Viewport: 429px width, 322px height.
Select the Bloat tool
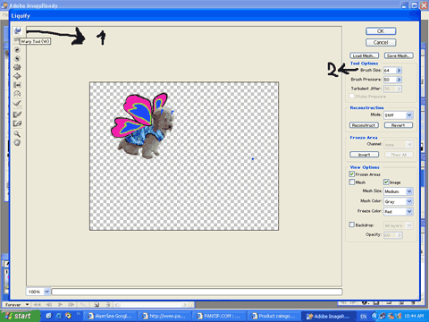click(x=17, y=76)
